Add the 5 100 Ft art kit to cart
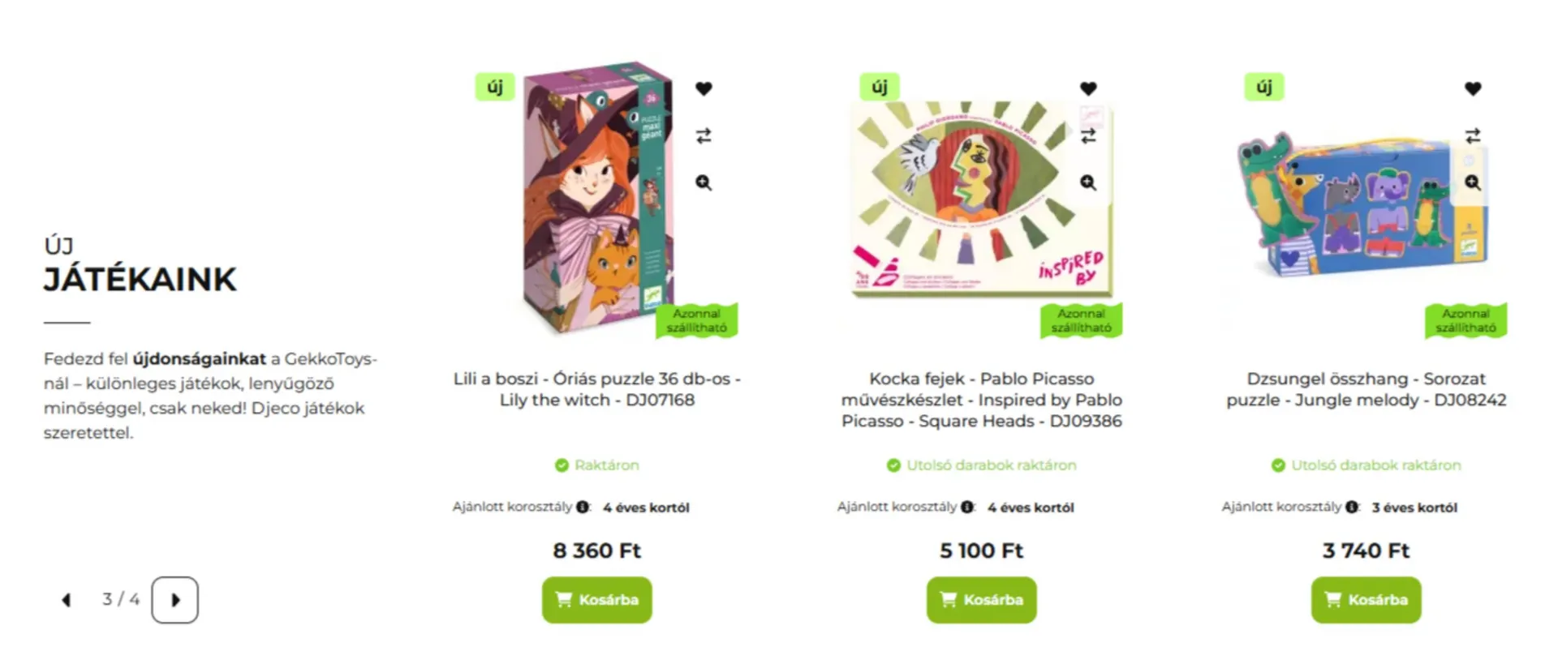The image size is (1558, 660). (x=982, y=600)
